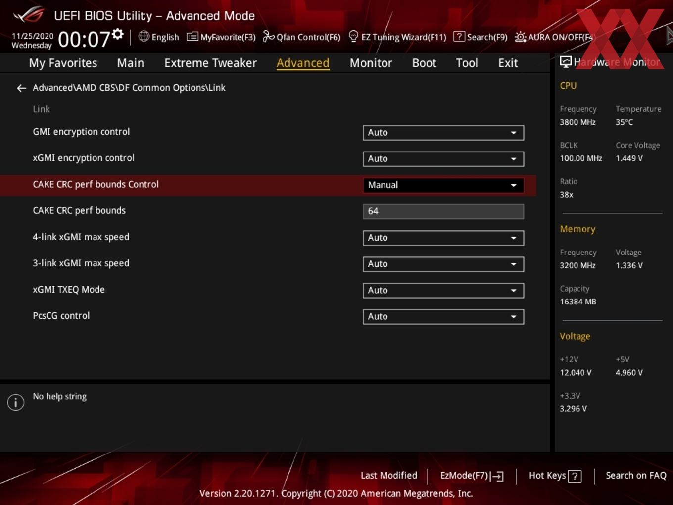The width and height of the screenshot is (673, 505).
Task: Click the 35°C temperature value
Action: [x=624, y=122]
